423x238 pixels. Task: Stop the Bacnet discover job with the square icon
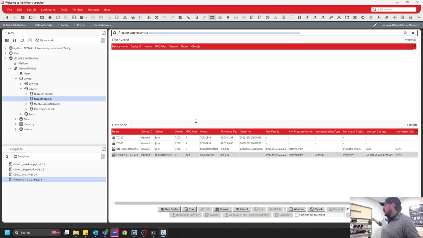point(413,33)
